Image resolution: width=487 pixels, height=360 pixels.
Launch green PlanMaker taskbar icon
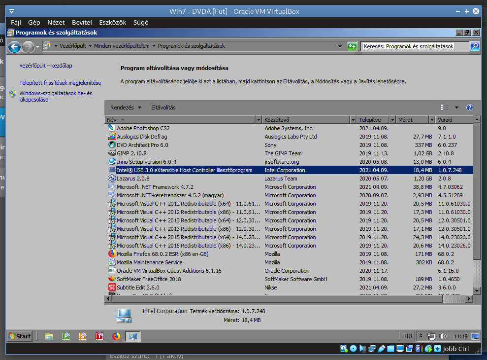click(x=66, y=336)
